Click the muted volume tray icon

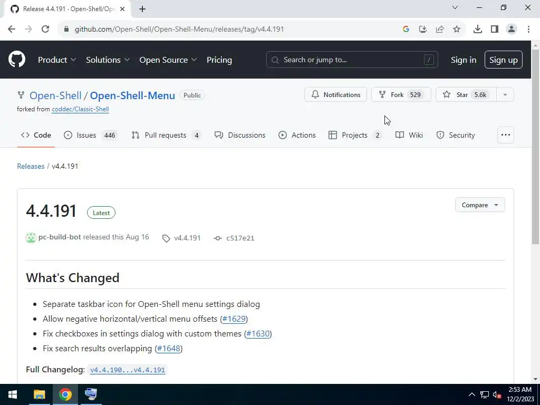coord(497,394)
